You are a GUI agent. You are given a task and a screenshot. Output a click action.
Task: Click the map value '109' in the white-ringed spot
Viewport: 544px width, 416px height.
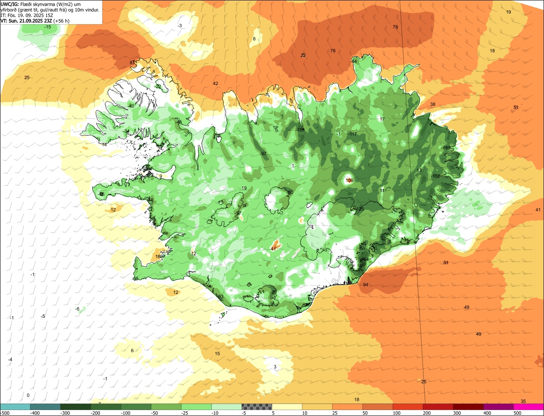click(349, 180)
